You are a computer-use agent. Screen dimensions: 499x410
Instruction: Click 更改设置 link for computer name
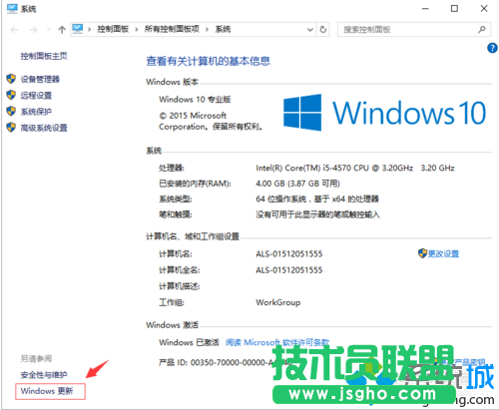click(443, 254)
